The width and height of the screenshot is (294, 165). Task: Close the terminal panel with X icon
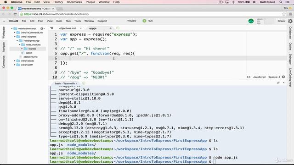(x=284, y=82)
